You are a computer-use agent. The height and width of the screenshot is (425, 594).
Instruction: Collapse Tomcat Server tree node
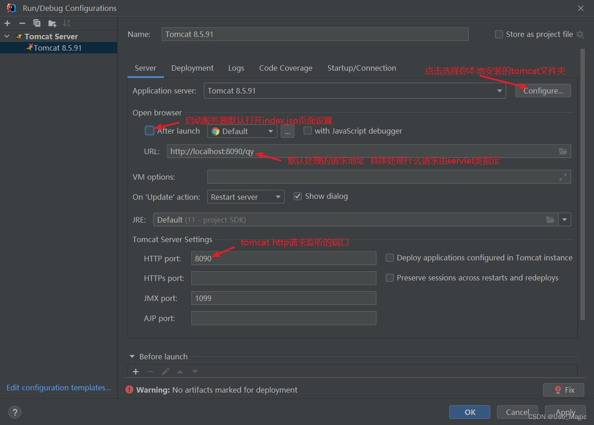[x=7, y=36]
